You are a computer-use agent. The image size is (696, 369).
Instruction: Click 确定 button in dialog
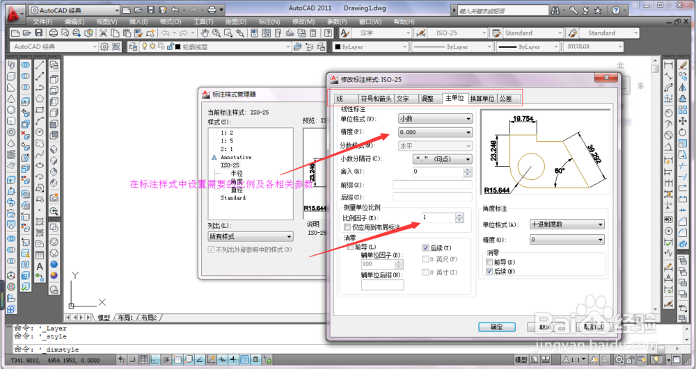tap(497, 327)
